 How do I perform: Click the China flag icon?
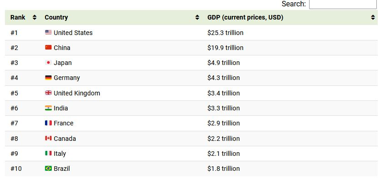[x=48, y=47]
